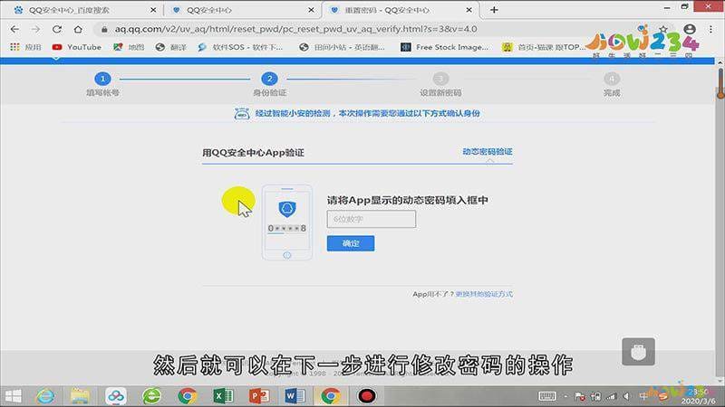725x407 pixels.
Task: Click step 1 填写帐号 circle
Action: 102,79
